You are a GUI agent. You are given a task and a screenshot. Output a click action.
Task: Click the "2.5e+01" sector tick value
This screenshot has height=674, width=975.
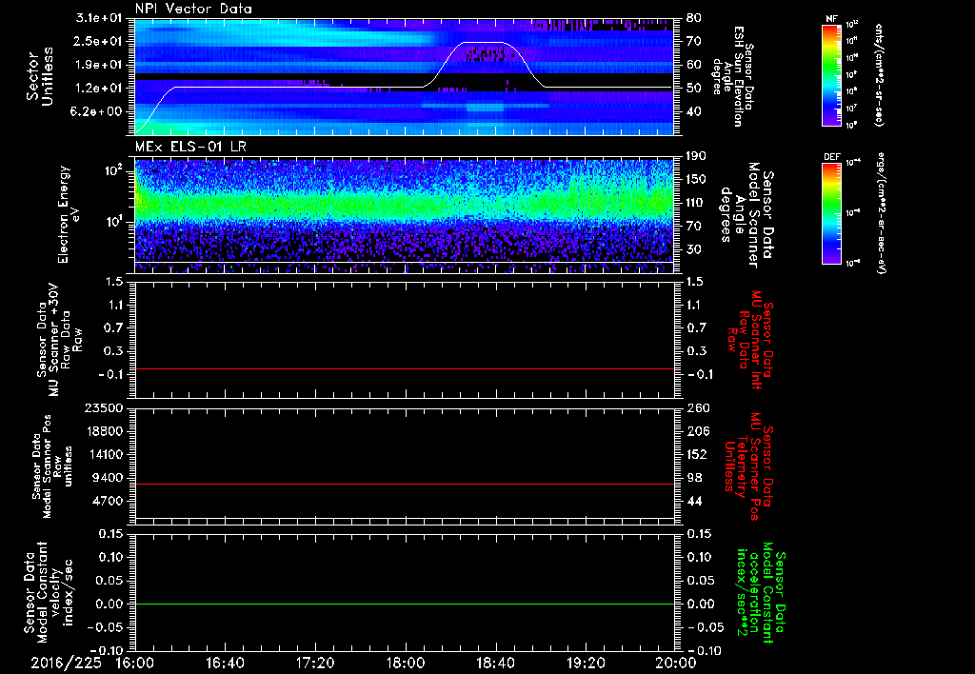pos(96,41)
